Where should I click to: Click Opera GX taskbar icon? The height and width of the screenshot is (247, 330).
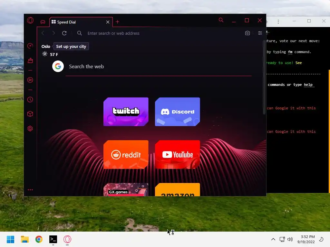[x=67, y=239]
